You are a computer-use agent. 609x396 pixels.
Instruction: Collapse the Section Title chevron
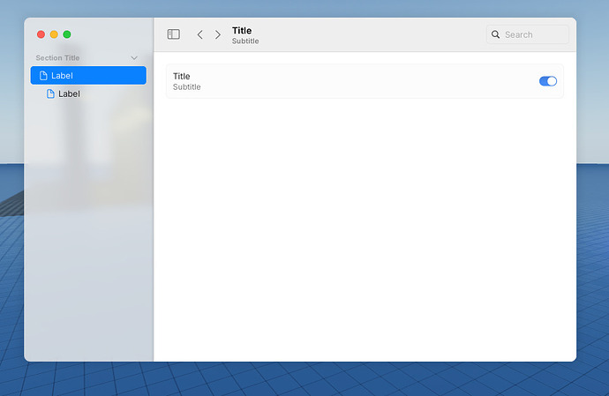134,58
